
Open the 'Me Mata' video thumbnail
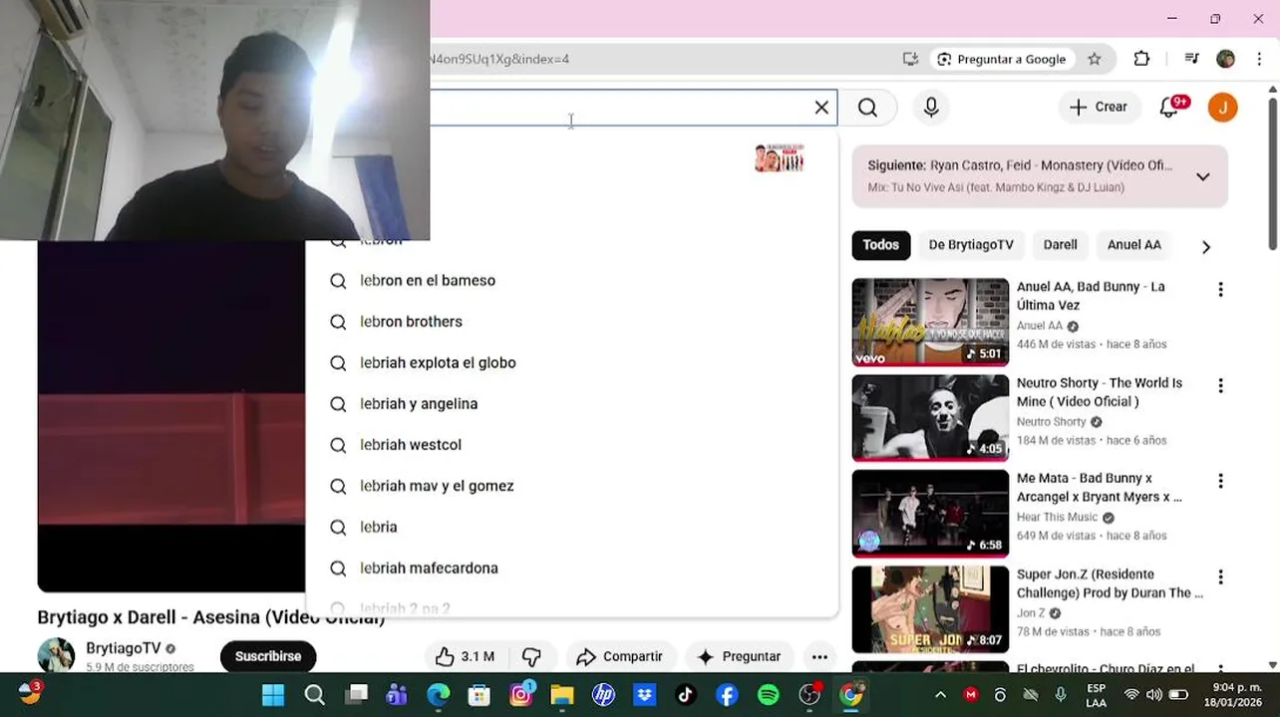[930, 514]
